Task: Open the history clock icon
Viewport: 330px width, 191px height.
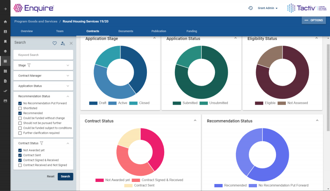Action: [x=250, y=8]
